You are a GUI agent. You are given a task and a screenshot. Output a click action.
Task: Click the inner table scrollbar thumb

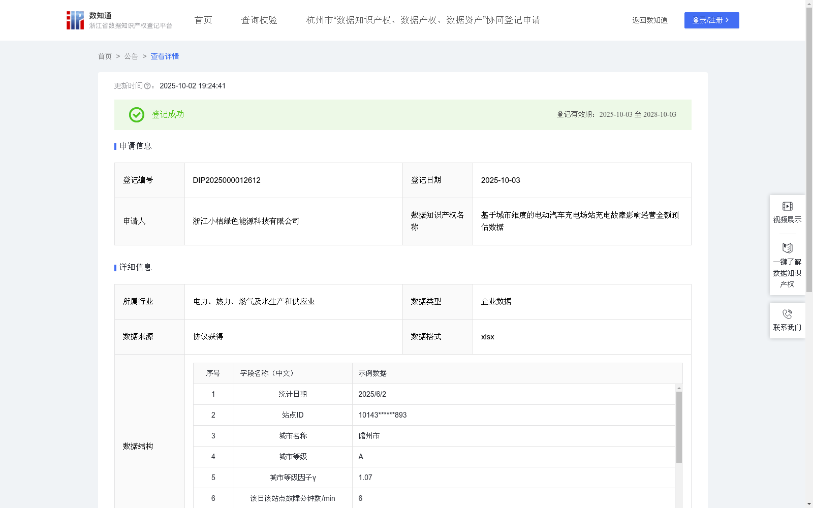coord(679,427)
